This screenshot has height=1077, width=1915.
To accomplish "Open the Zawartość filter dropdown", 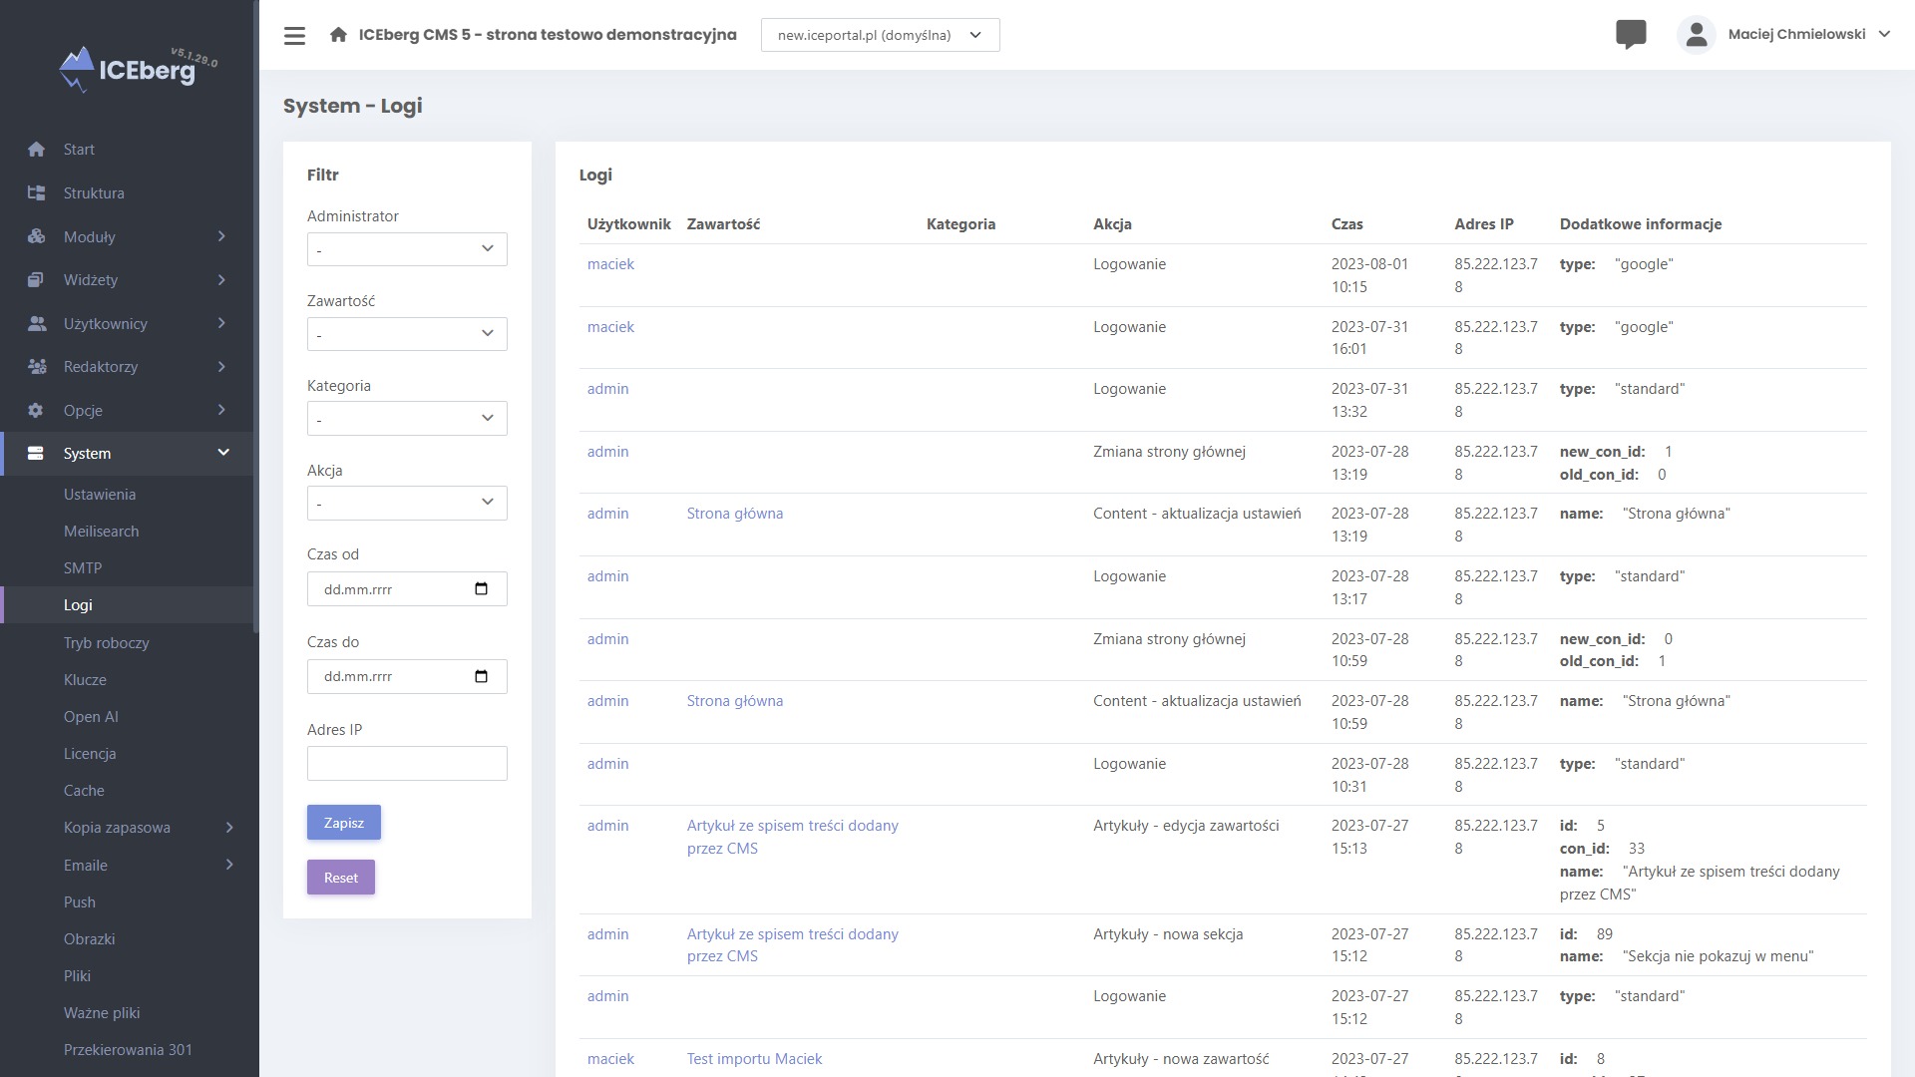I will coord(407,334).
